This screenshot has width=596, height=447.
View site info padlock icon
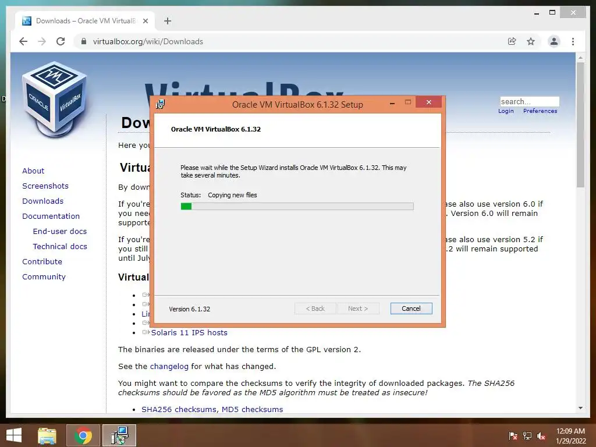[x=84, y=41]
